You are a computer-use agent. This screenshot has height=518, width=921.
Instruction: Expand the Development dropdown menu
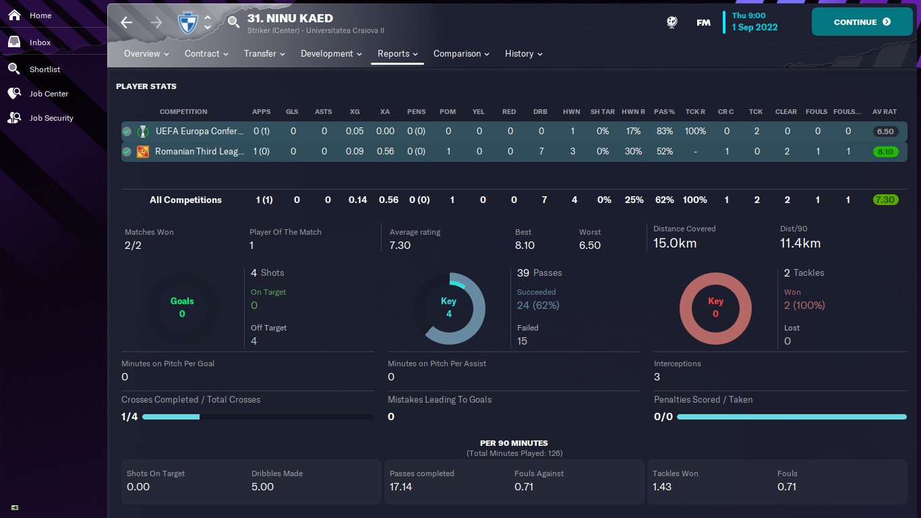pos(331,54)
